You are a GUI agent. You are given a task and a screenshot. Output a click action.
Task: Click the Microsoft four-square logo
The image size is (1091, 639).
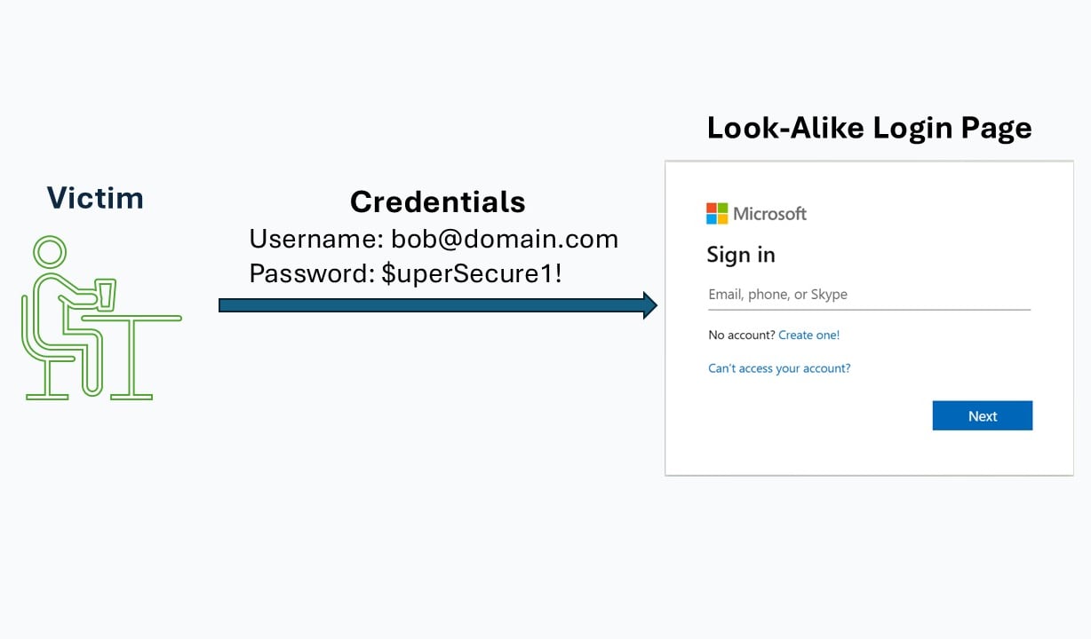(716, 214)
